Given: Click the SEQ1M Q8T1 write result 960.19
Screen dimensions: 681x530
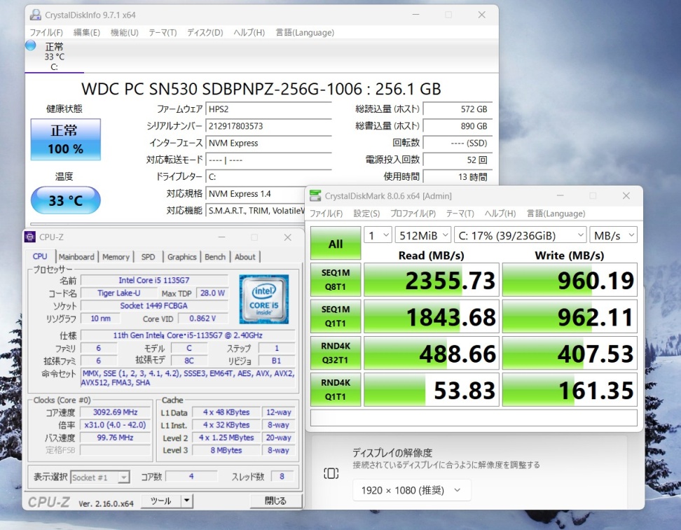Looking at the screenshot, I should [570, 279].
